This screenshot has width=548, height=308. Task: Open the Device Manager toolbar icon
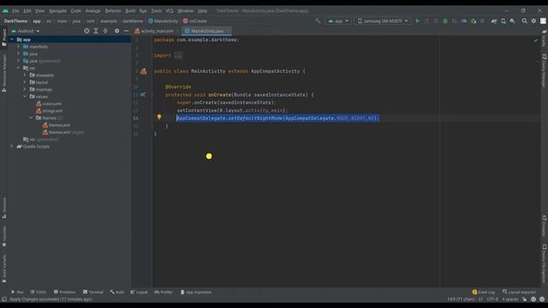coord(503,21)
